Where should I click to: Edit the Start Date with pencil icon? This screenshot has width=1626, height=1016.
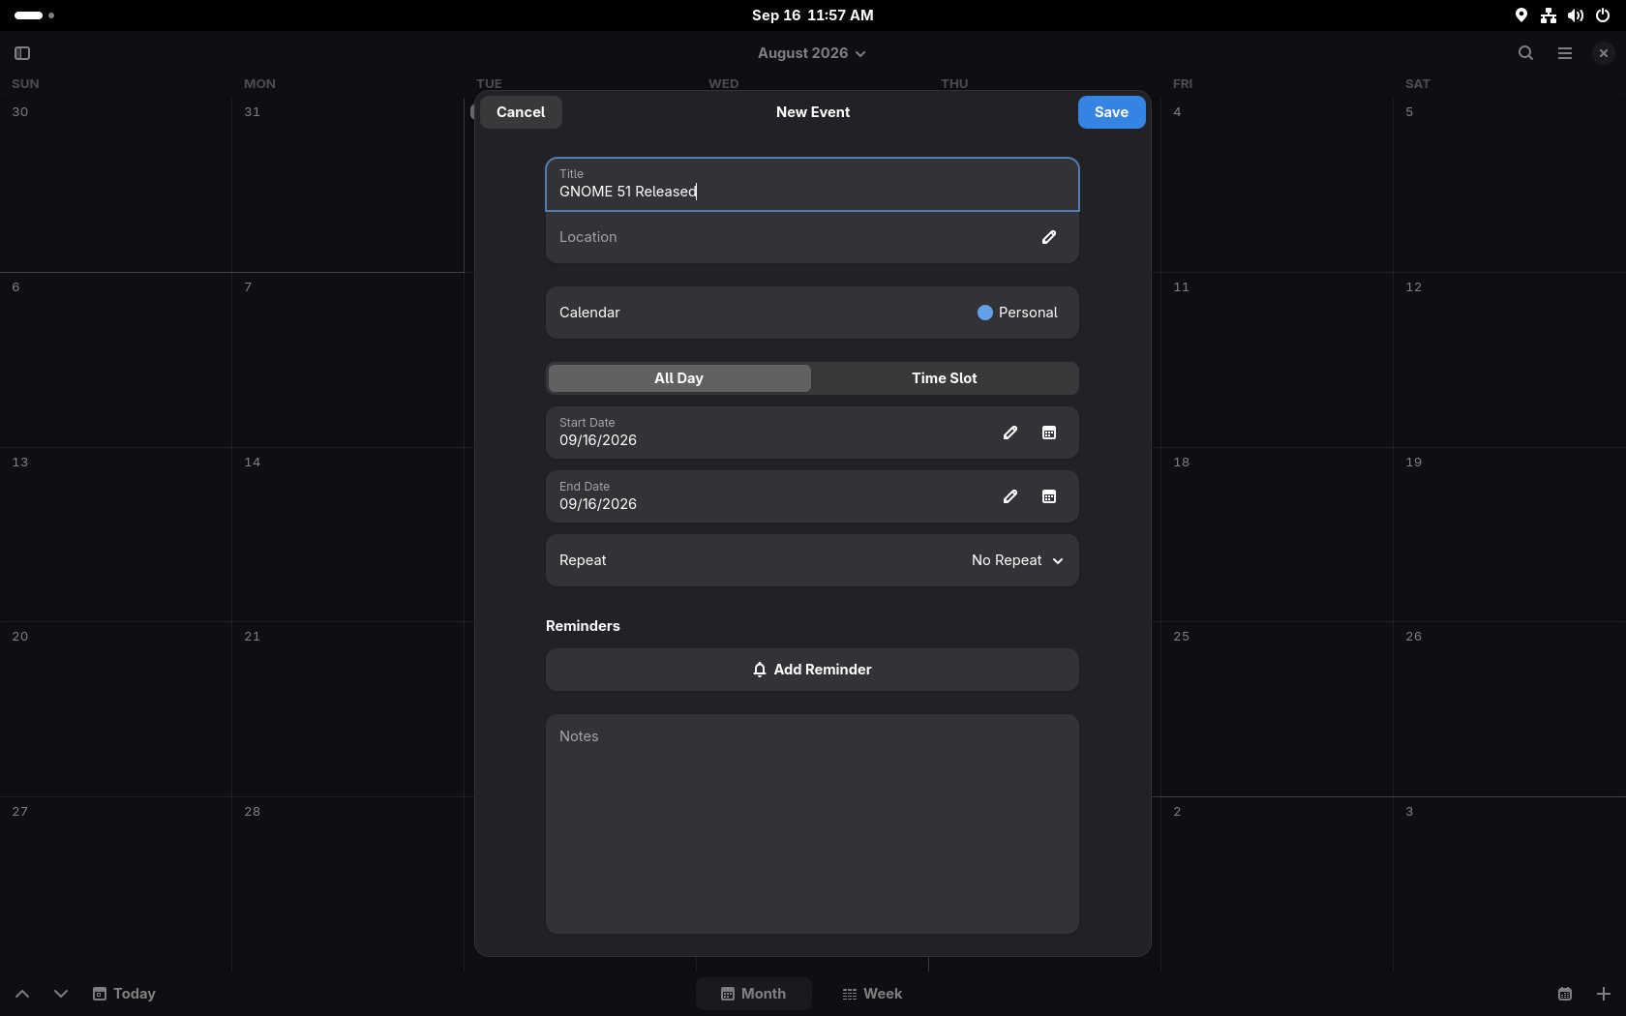pyautogui.click(x=1009, y=433)
